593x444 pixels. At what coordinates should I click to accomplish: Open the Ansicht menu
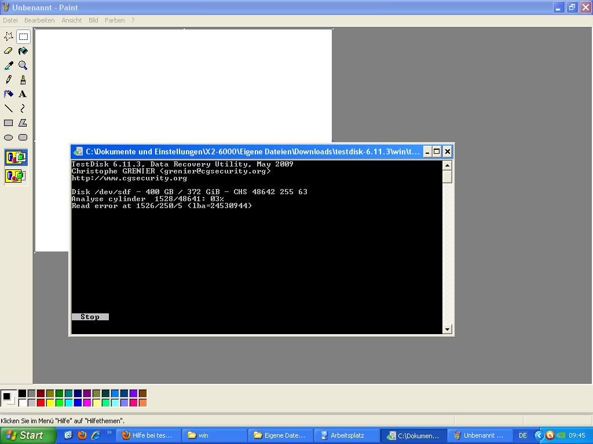click(71, 20)
